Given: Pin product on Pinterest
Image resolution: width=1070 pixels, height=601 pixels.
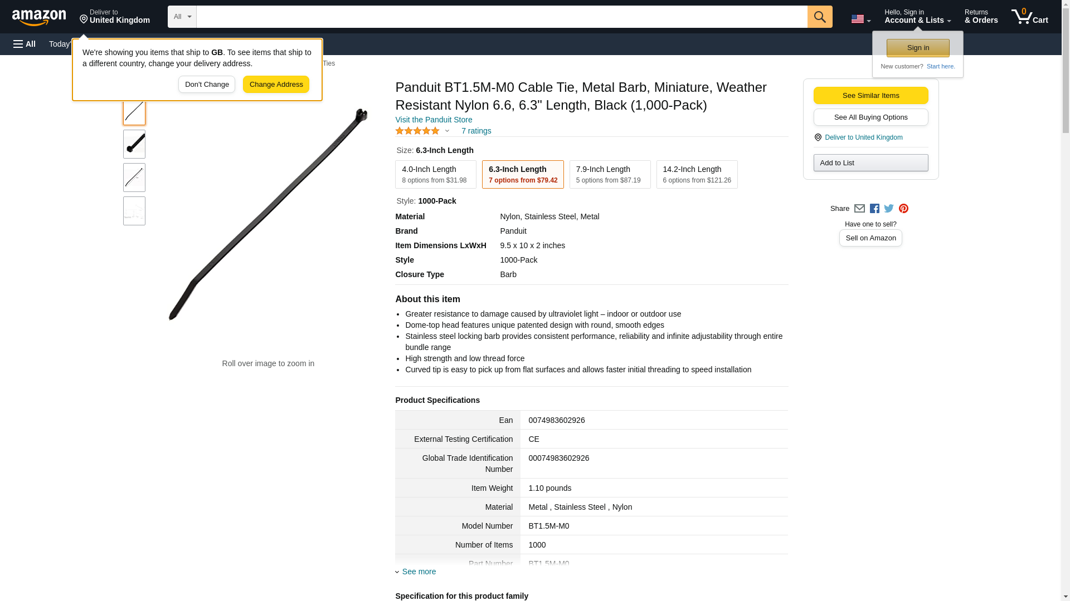Looking at the screenshot, I should (903, 209).
